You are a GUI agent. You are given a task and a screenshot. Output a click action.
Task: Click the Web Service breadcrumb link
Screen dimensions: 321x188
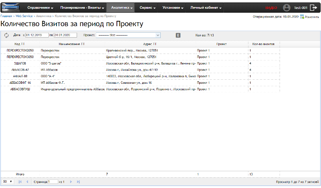pyautogui.click(x=24, y=16)
